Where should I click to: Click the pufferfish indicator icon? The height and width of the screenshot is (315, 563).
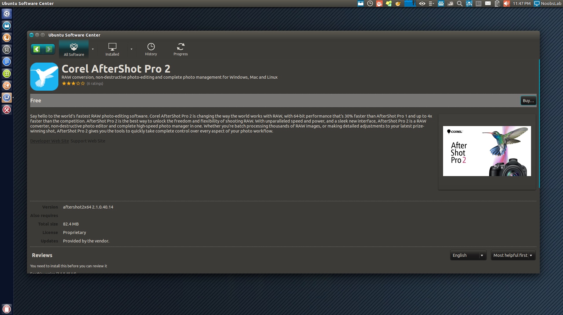click(398, 4)
